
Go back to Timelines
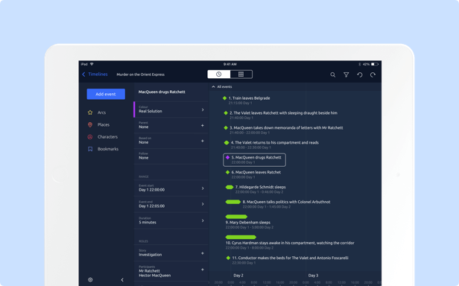[x=95, y=74]
